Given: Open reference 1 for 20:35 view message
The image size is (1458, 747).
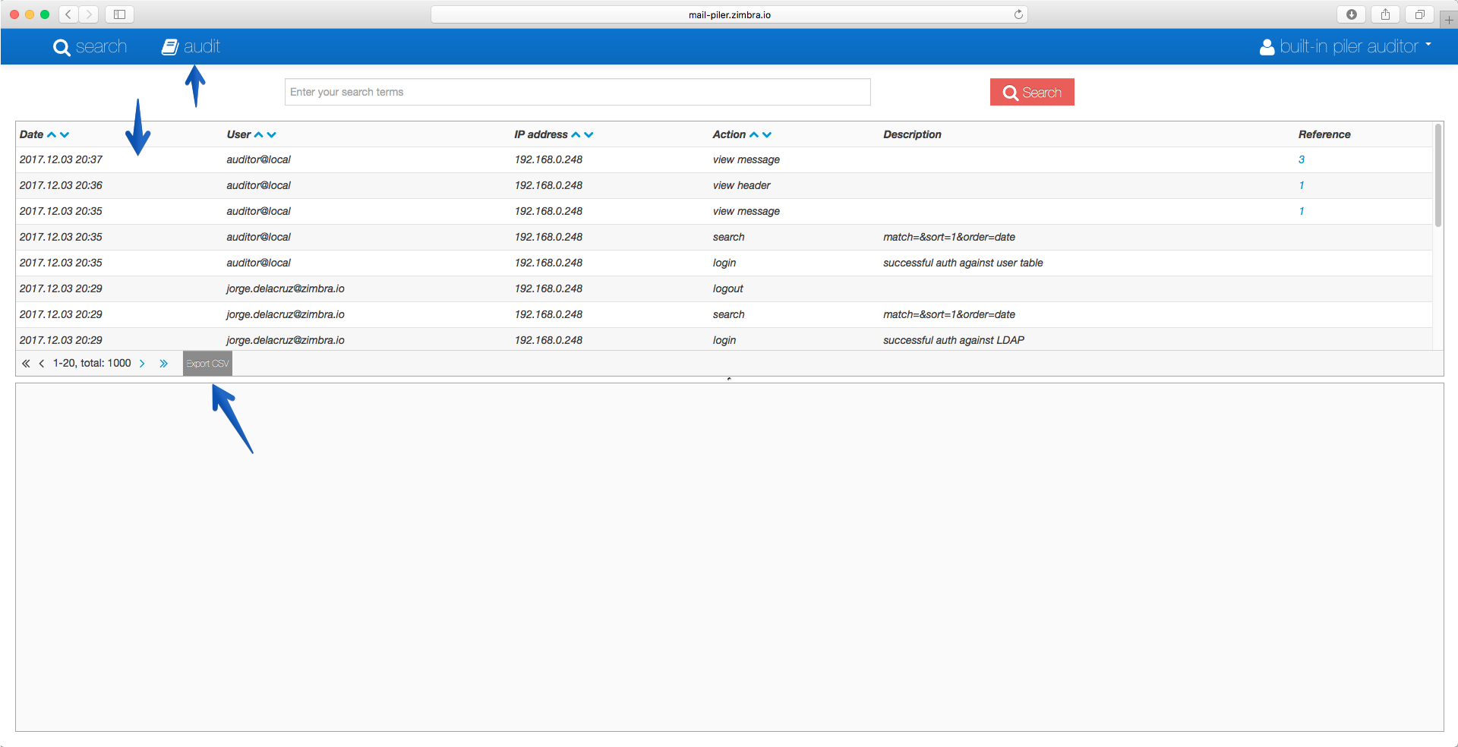Looking at the screenshot, I should [1302, 211].
